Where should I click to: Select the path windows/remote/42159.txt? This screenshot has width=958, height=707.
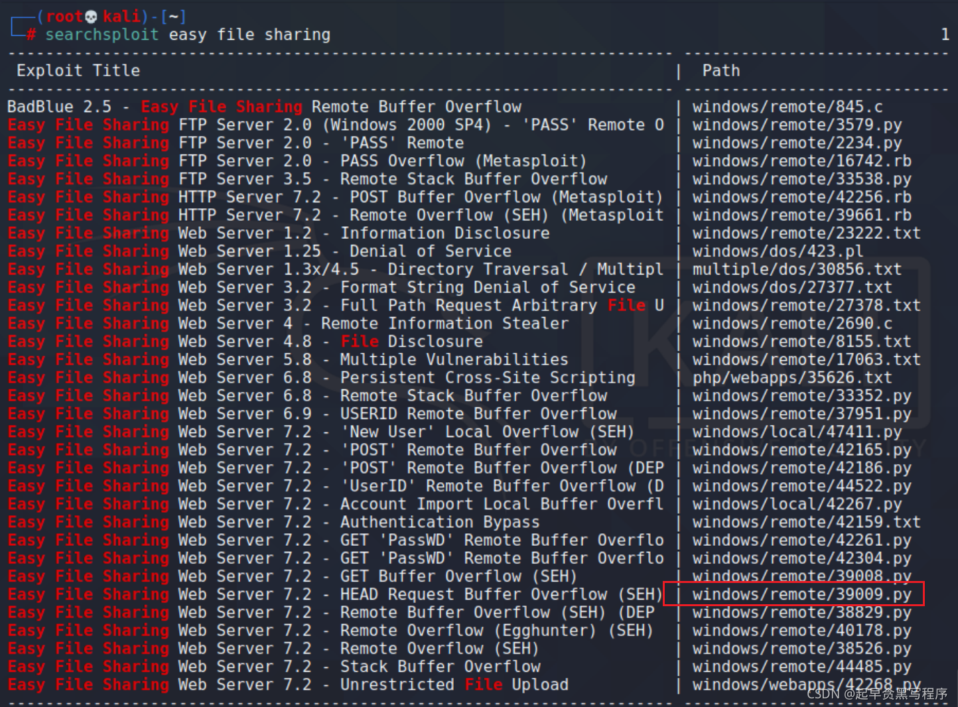click(806, 522)
